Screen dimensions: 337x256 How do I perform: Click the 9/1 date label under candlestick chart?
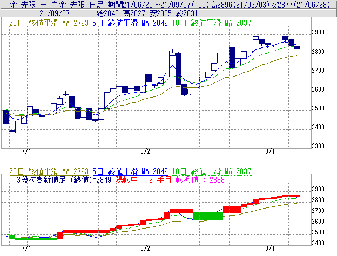tap(270, 151)
